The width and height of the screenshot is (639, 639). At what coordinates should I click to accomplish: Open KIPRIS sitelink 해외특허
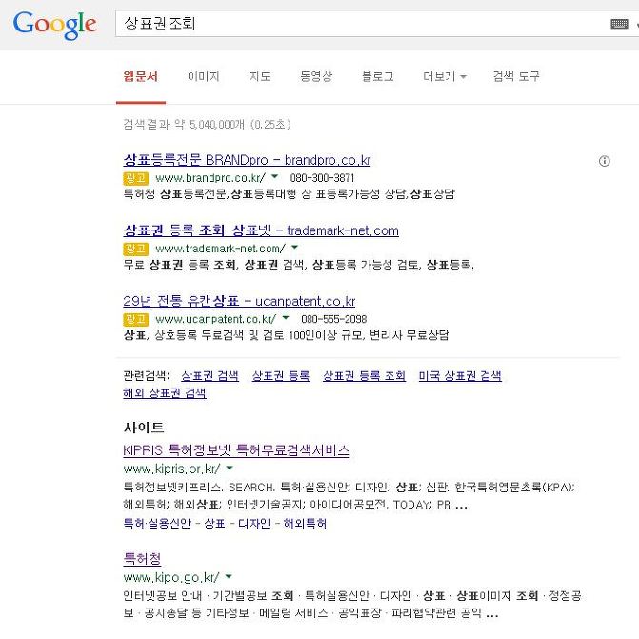tap(305, 523)
